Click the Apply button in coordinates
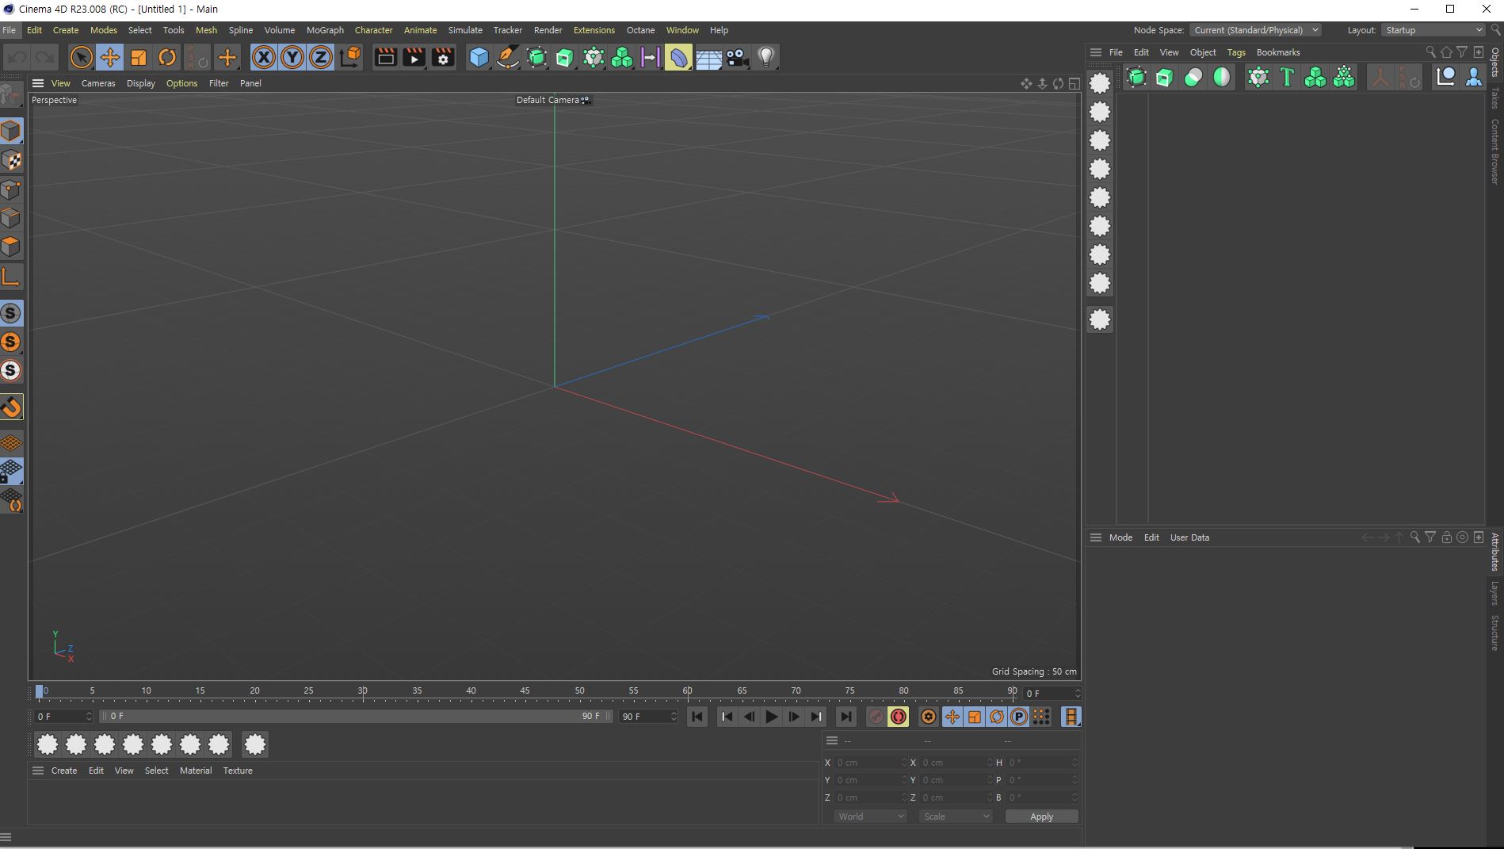Image resolution: width=1504 pixels, height=849 pixels. [1041, 816]
